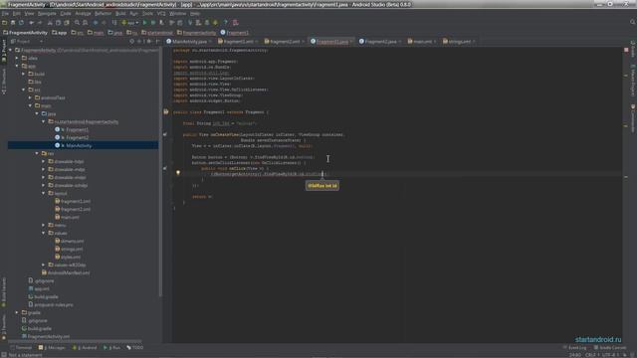637x358 pixels.
Task: Open the View menu
Action: pos(29,13)
